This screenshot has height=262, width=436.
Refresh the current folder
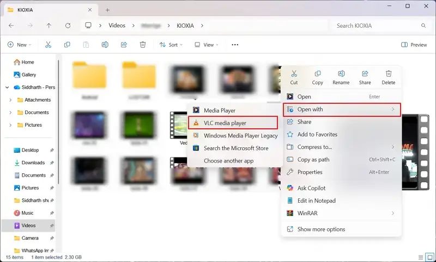[68, 26]
